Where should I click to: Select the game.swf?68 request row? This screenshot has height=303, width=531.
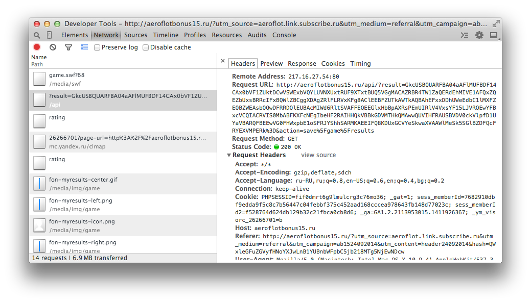tap(123, 79)
